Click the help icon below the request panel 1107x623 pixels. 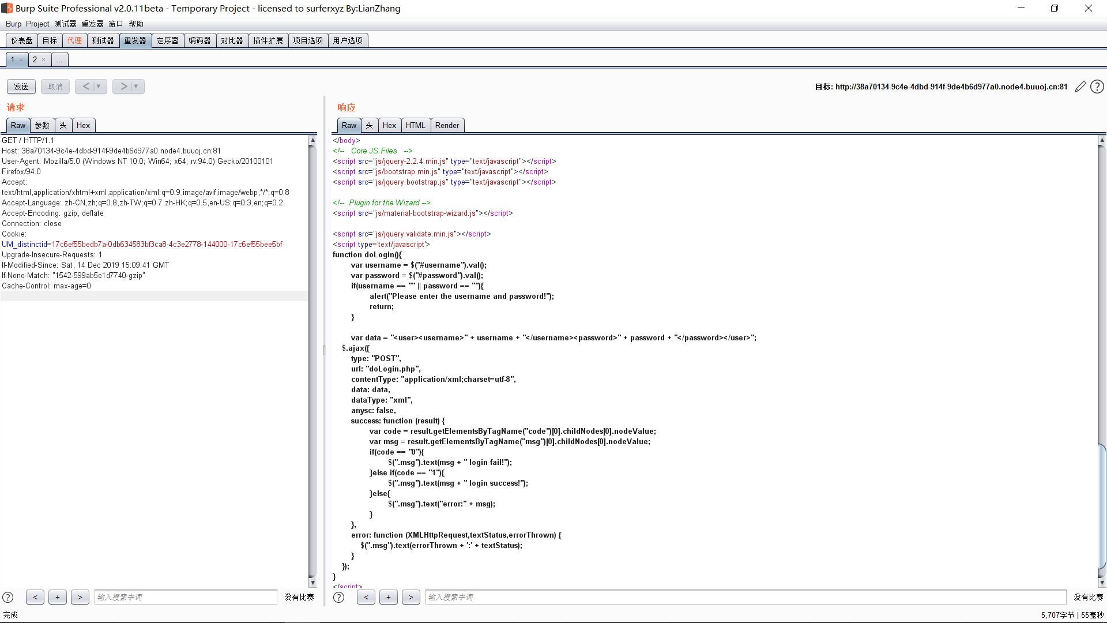pyautogui.click(x=8, y=597)
